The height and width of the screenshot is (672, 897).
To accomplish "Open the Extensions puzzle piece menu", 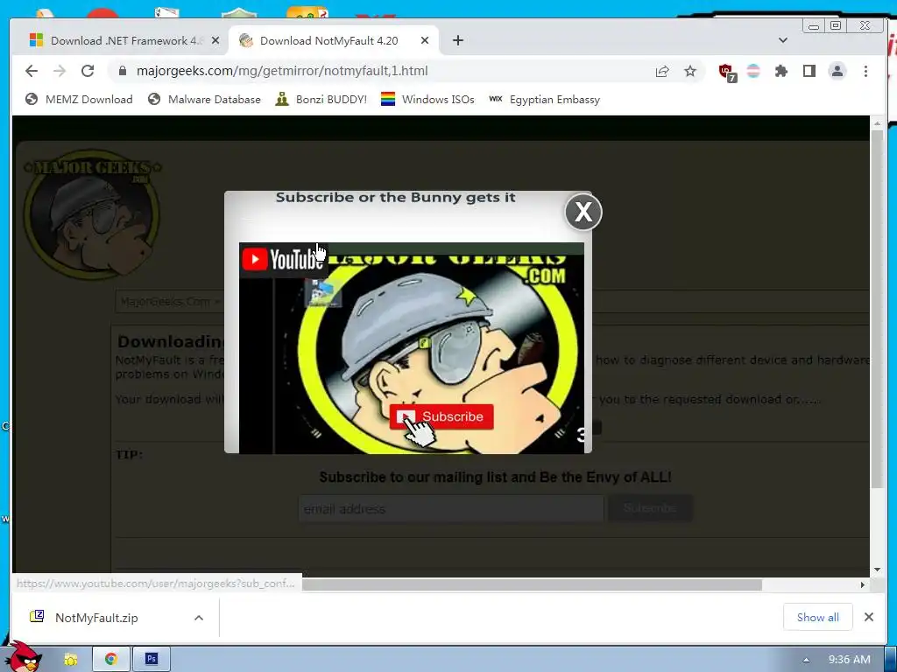I will (780, 71).
